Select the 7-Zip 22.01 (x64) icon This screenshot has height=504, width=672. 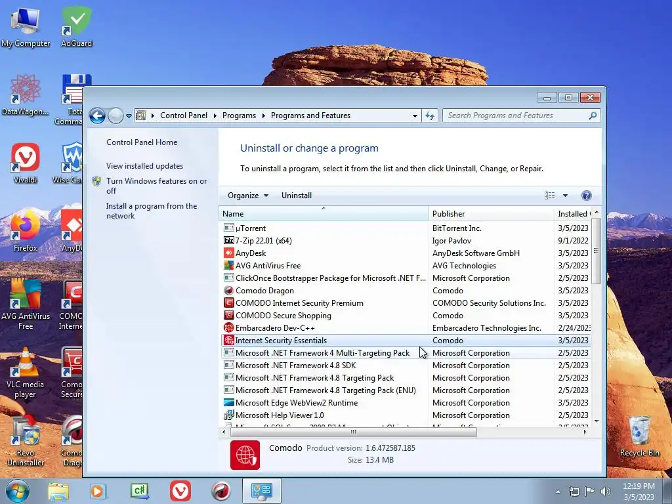229,240
